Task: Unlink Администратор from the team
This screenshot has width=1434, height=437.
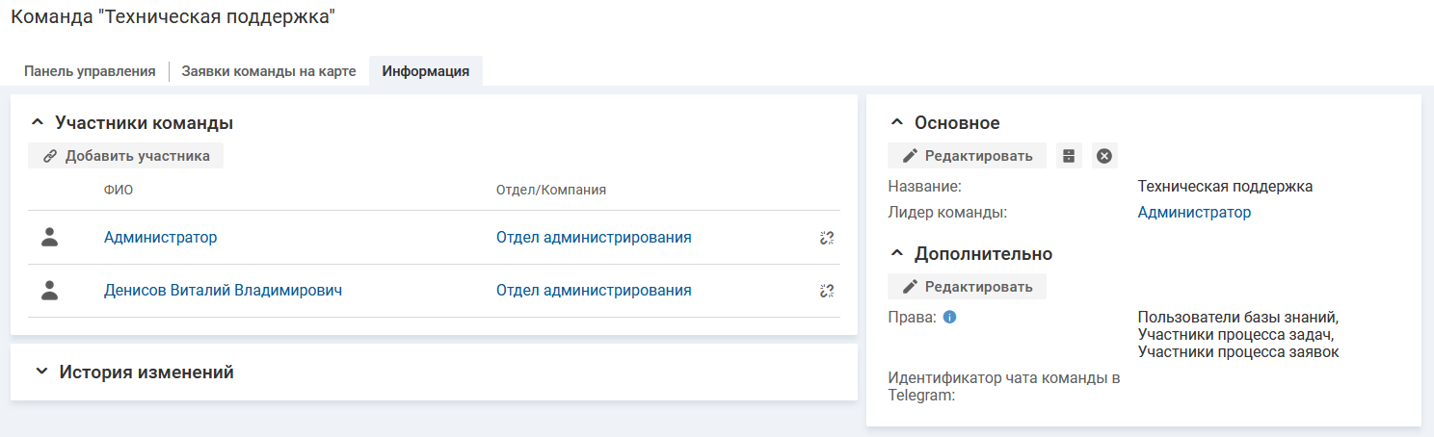Action: pos(826,238)
